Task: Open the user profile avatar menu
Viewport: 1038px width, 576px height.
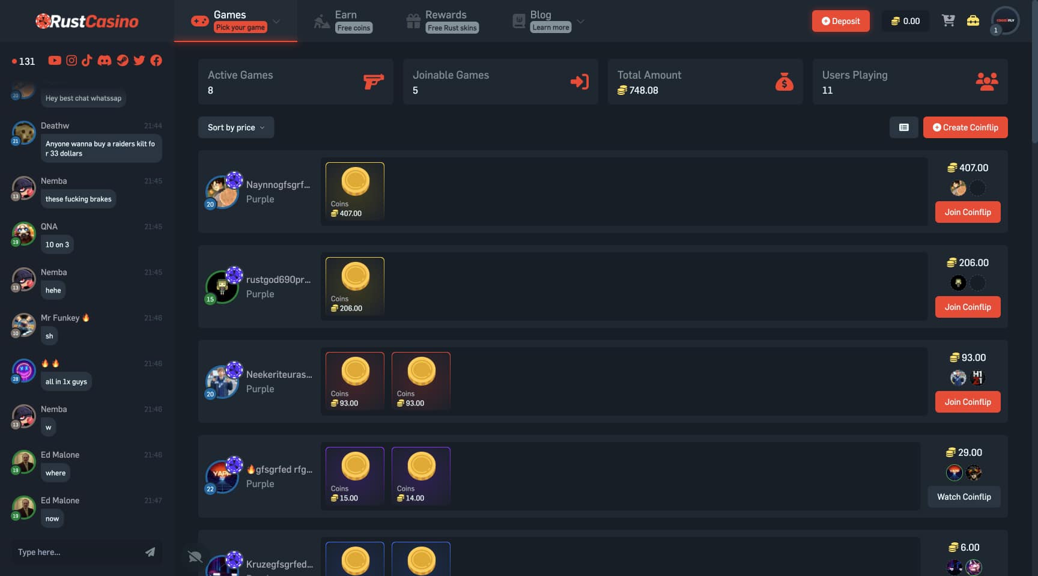Action: pyautogui.click(x=1006, y=20)
